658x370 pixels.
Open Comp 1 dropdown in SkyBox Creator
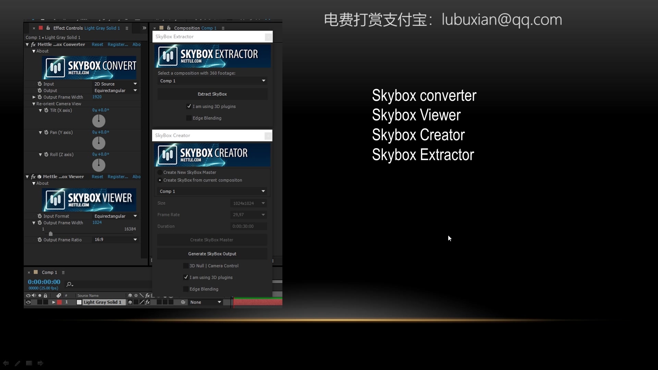(x=212, y=191)
